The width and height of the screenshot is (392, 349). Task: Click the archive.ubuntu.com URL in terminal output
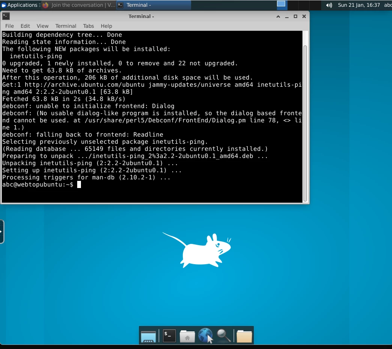(84, 84)
